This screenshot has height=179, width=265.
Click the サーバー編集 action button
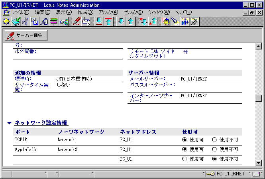point(26,35)
